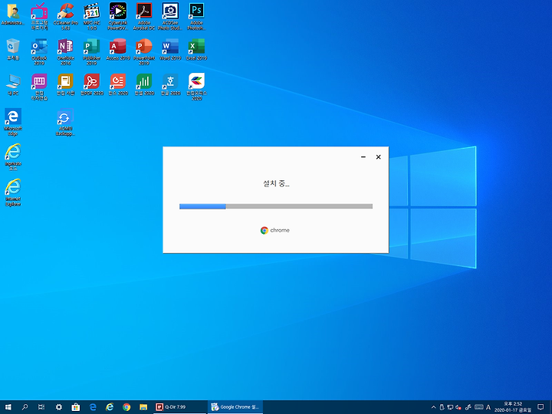
Task: Launch CCleaner Pro desktop shortcut
Action: tap(65, 16)
